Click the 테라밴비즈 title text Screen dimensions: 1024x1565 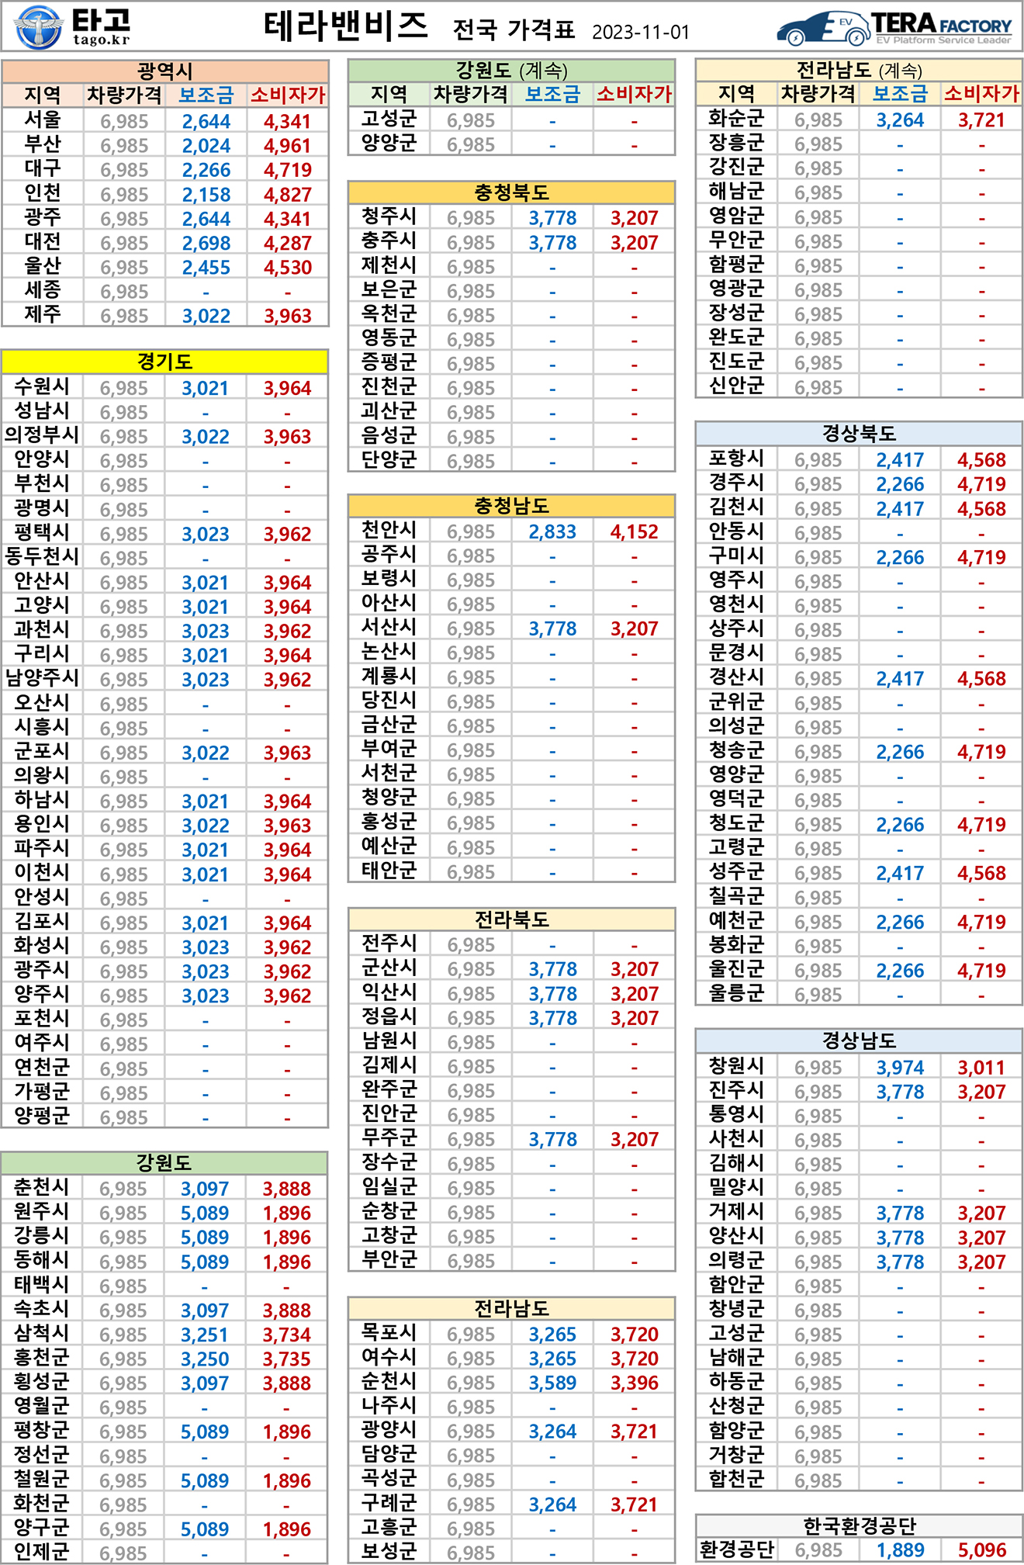click(346, 26)
